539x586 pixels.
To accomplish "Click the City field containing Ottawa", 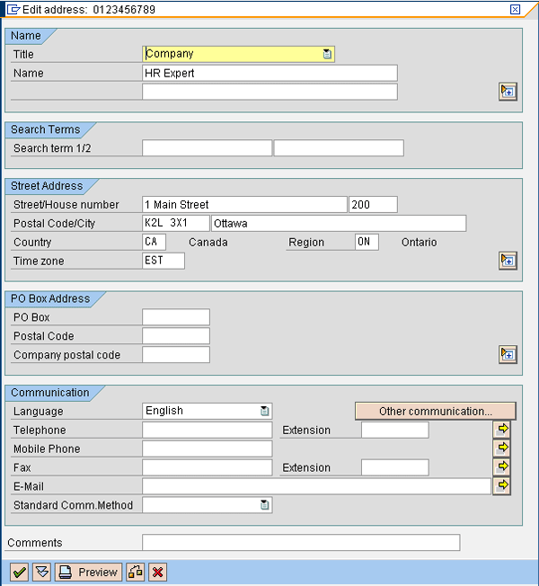I will [339, 223].
